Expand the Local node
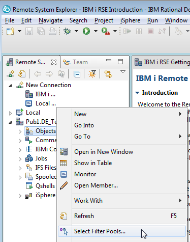Image resolution: width=190 pixels, height=242 pixels. pos(10,113)
